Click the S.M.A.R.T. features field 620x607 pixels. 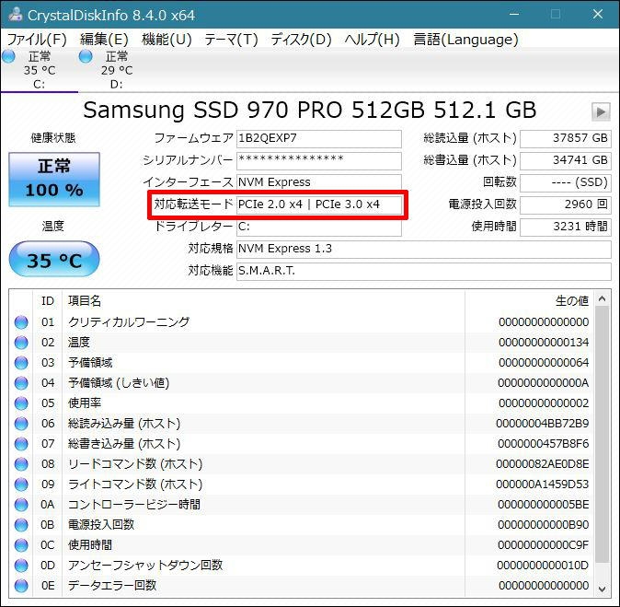click(424, 271)
